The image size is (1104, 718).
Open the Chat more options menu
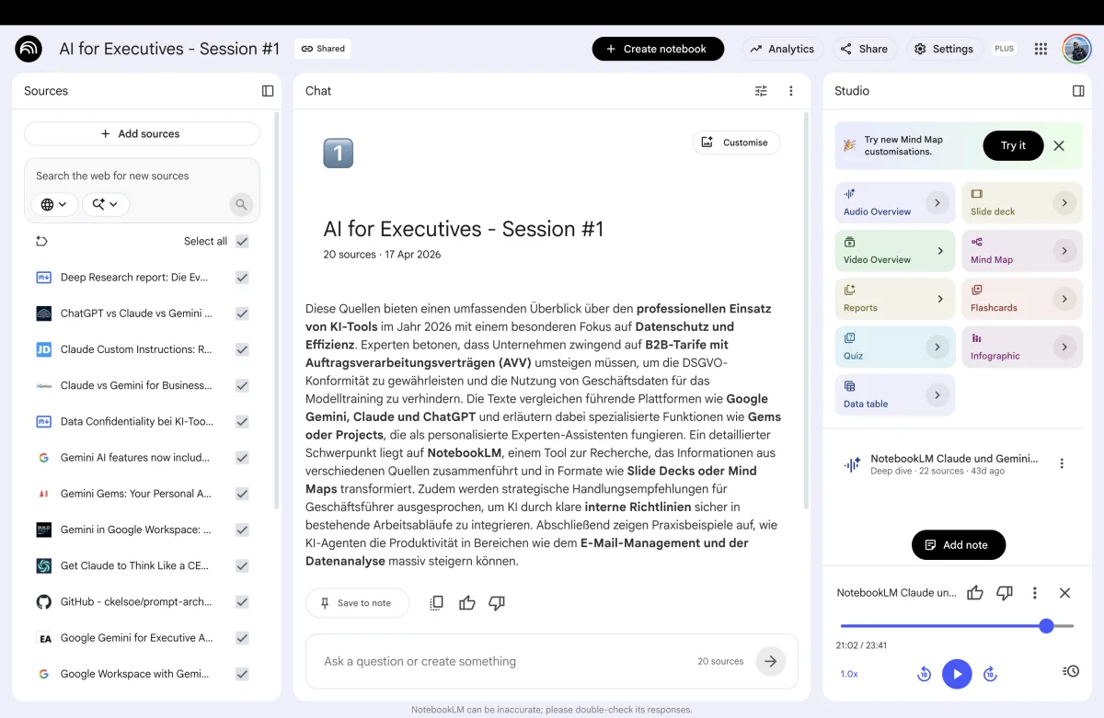pyautogui.click(x=791, y=91)
